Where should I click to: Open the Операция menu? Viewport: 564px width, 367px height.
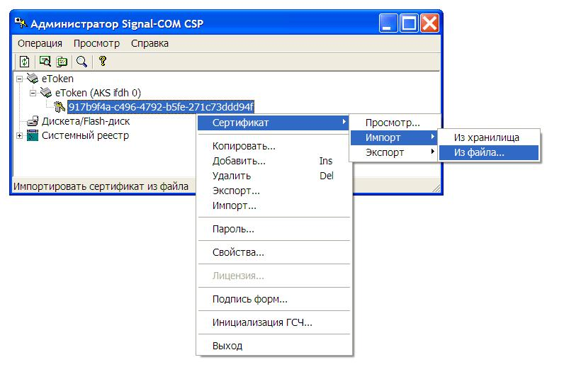pyautogui.click(x=40, y=43)
